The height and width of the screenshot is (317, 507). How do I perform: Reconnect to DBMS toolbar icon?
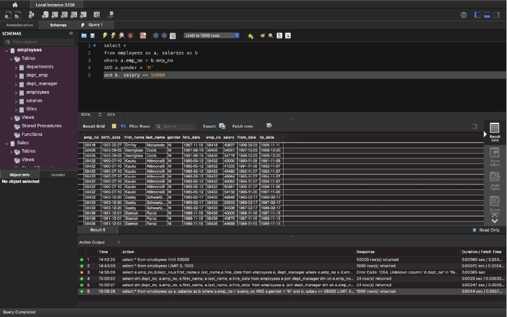coord(111,15)
